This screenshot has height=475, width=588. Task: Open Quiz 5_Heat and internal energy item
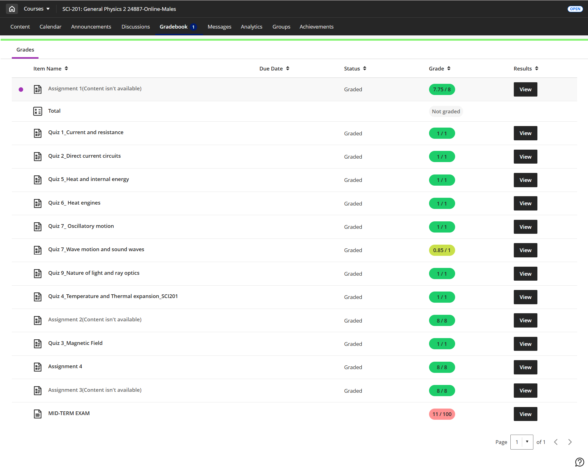click(88, 179)
